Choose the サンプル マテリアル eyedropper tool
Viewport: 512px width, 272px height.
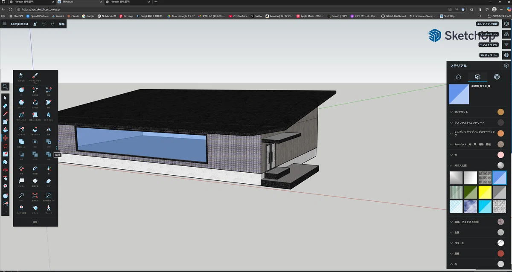pyautogui.click(x=35, y=78)
